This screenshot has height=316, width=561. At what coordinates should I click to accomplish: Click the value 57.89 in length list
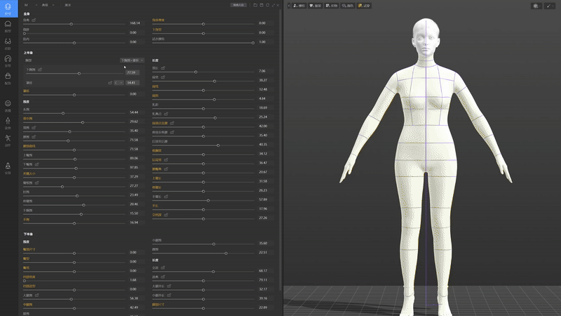263,199
